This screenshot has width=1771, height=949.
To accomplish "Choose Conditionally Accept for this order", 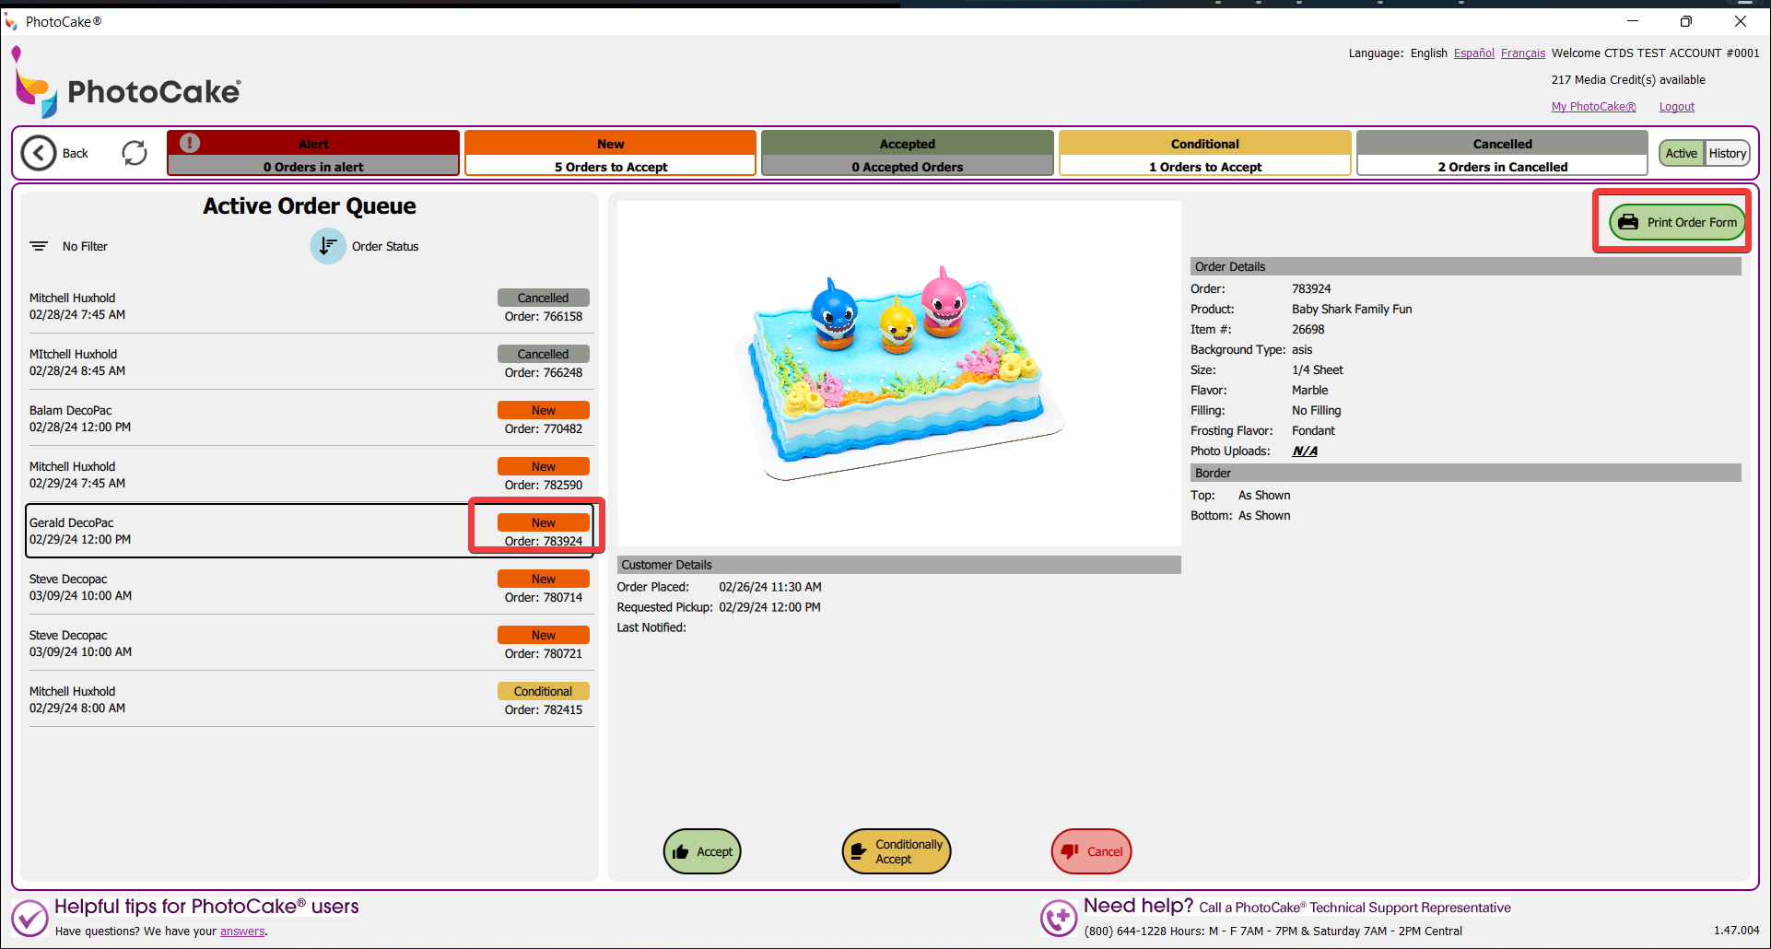I will (896, 851).
